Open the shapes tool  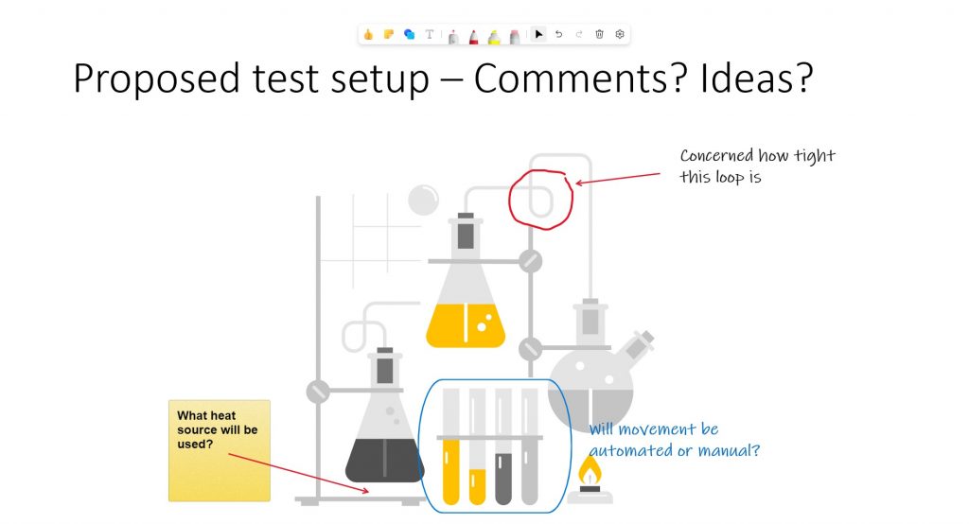(409, 35)
